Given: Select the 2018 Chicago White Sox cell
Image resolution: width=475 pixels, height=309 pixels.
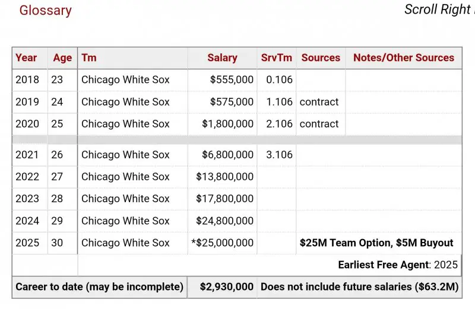Looking at the screenshot, I should point(125,79).
